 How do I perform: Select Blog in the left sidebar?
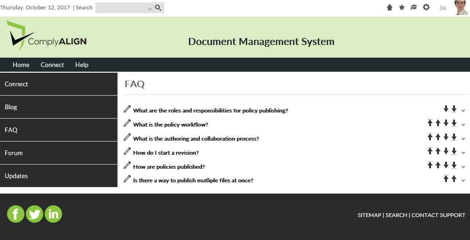pyautogui.click(x=59, y=107)
